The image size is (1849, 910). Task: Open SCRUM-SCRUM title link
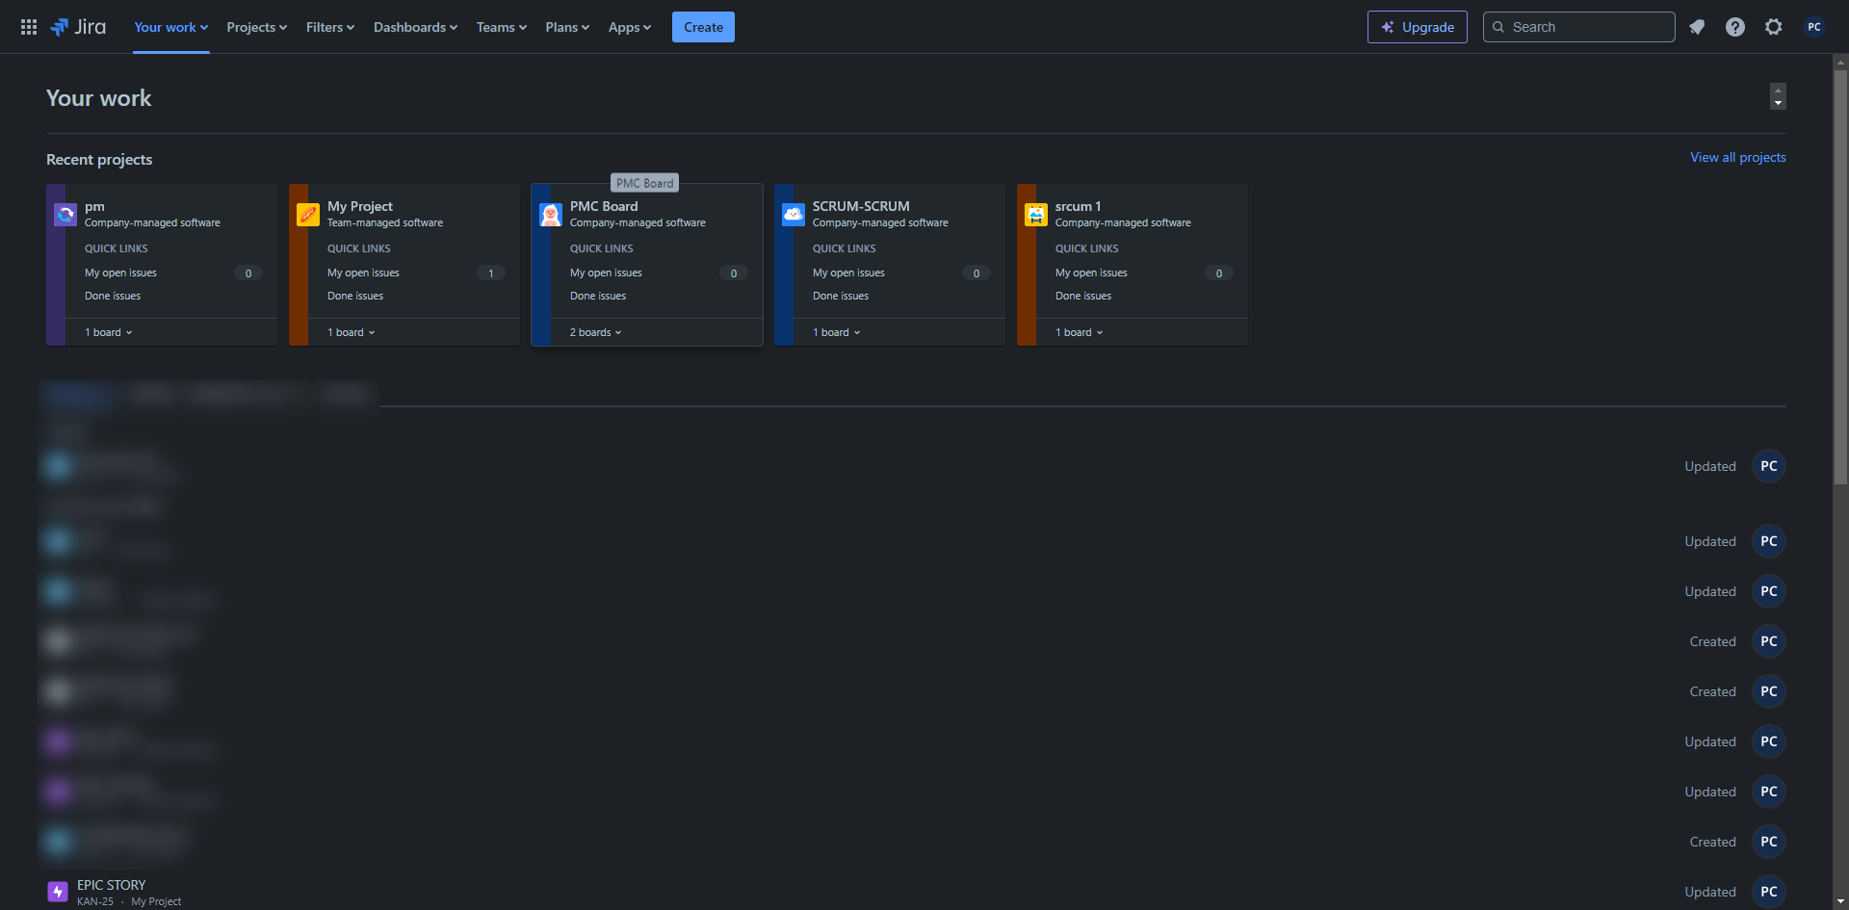point(861,206)
